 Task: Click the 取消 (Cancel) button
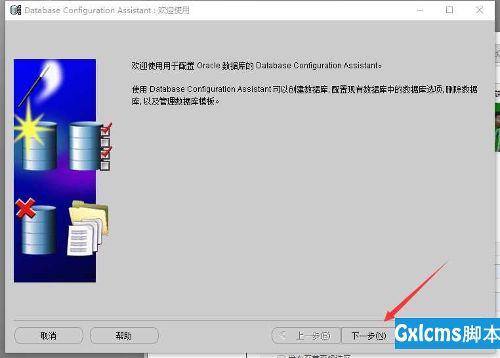click(x=49, y=335)
